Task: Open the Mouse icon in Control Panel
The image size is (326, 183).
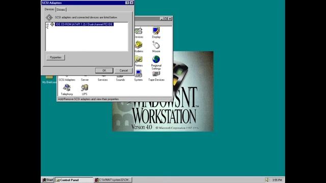Action: [156, 45]
